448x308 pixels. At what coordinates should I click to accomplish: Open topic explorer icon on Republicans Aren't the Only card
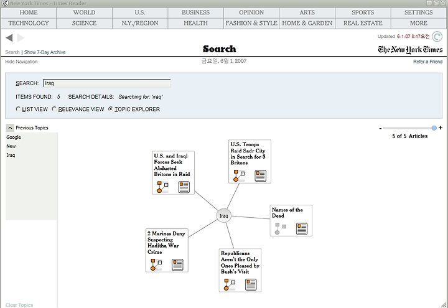click(x=229, y=284)
